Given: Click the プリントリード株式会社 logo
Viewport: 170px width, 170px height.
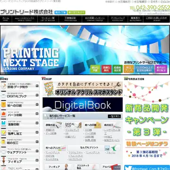Looking at the screenshot, I should click(26, 12).
